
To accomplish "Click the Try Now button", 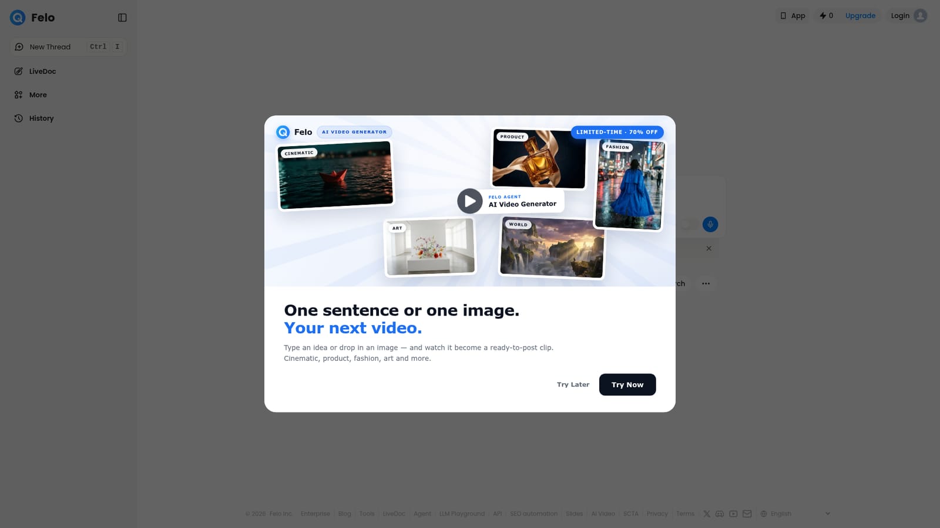I will [627, 385].
